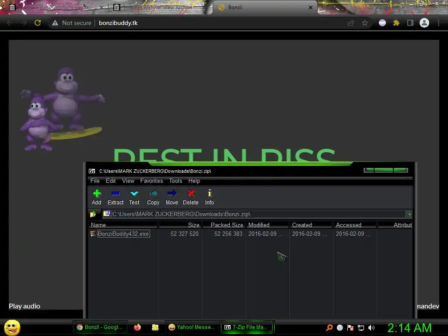Open the folder icon in taskbar
Viewport: 448px width, 336px height.
(x=155, y=327)
